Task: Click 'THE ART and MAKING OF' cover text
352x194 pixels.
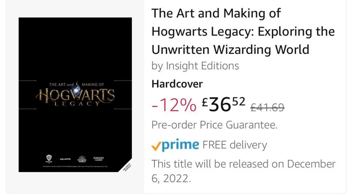Action: pos(77,85)
